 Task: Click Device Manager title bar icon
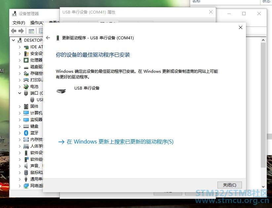[x=15, y=14]
